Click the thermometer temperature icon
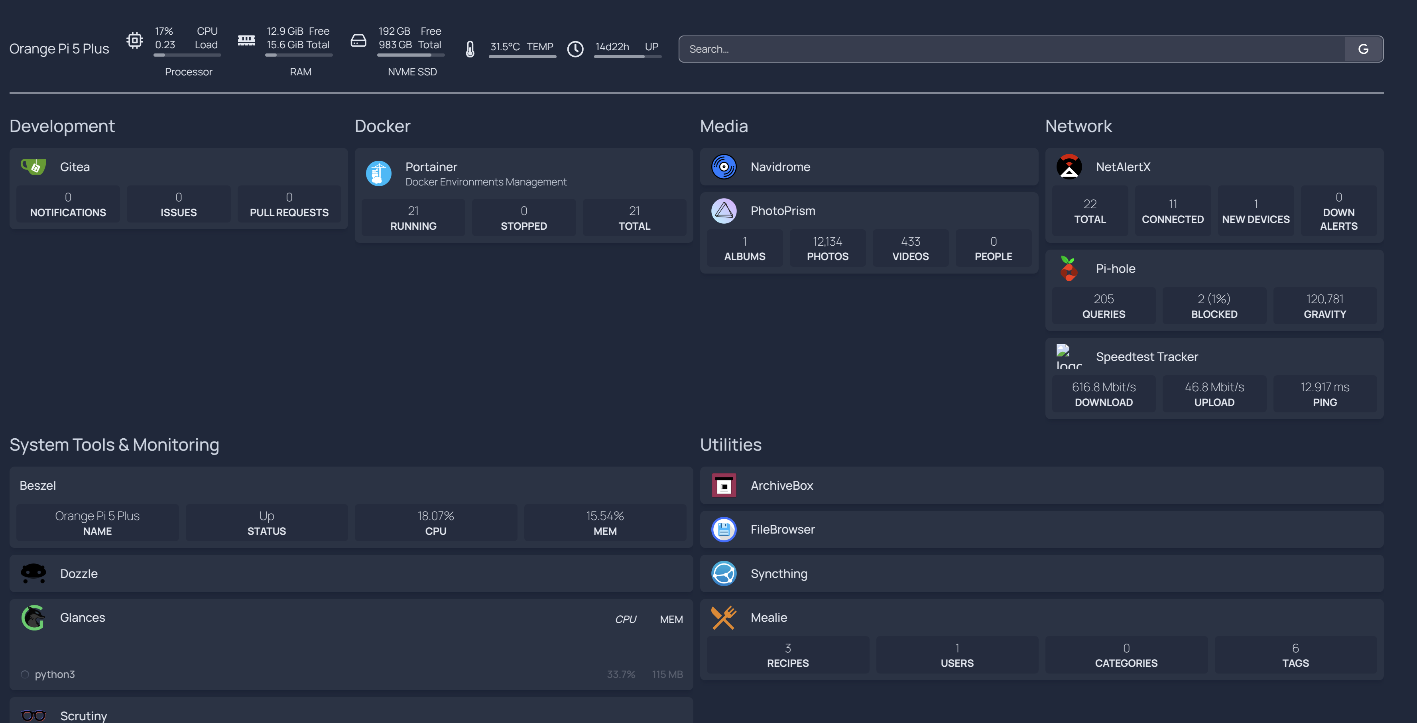The image size is (1417, 723). point(470,49)
